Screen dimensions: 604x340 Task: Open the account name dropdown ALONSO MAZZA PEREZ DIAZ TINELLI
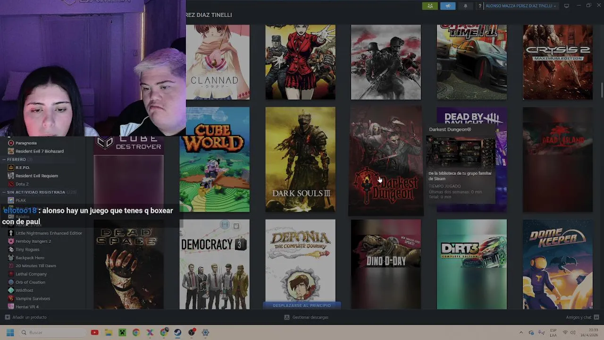[x=521, y=6]
